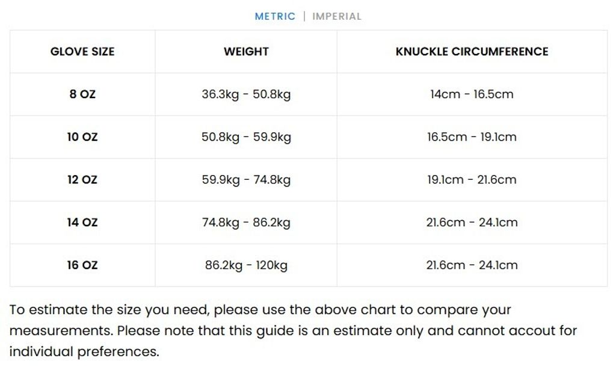Click the WEIGHT column header

pyautogui.click(x=245, y=52)
